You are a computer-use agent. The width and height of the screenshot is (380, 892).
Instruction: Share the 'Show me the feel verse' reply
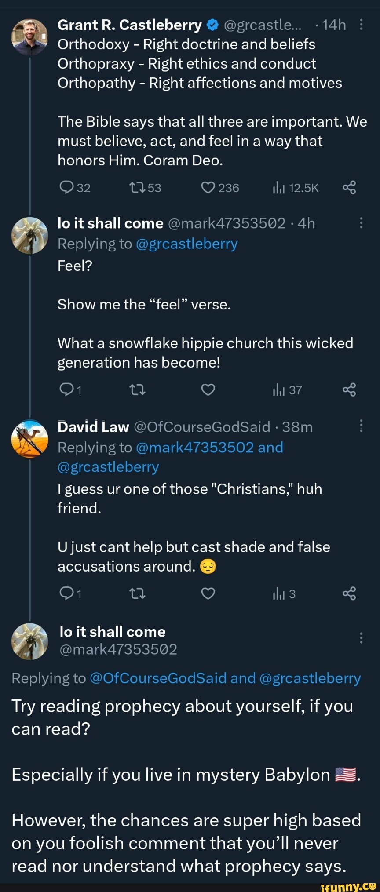[349, 390]
